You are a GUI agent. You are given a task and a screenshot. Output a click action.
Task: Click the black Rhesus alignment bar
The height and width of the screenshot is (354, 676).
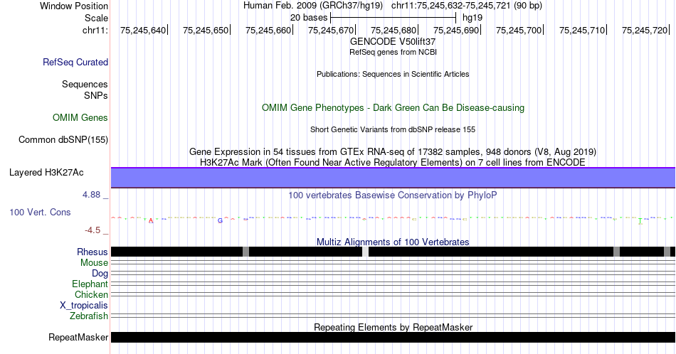[x=393, y=252]
